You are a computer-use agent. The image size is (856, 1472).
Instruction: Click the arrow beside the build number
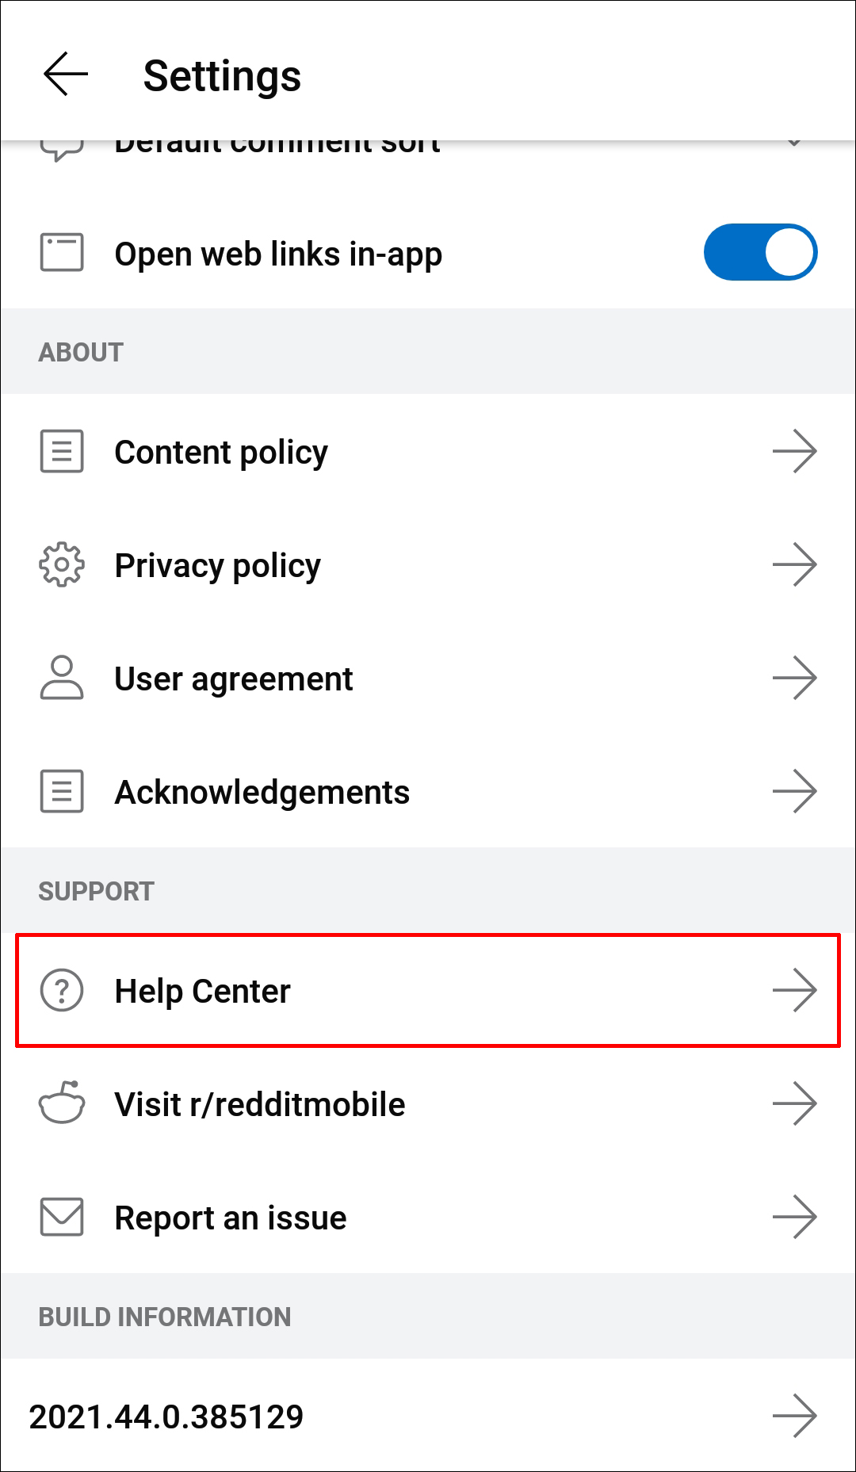794,1417
